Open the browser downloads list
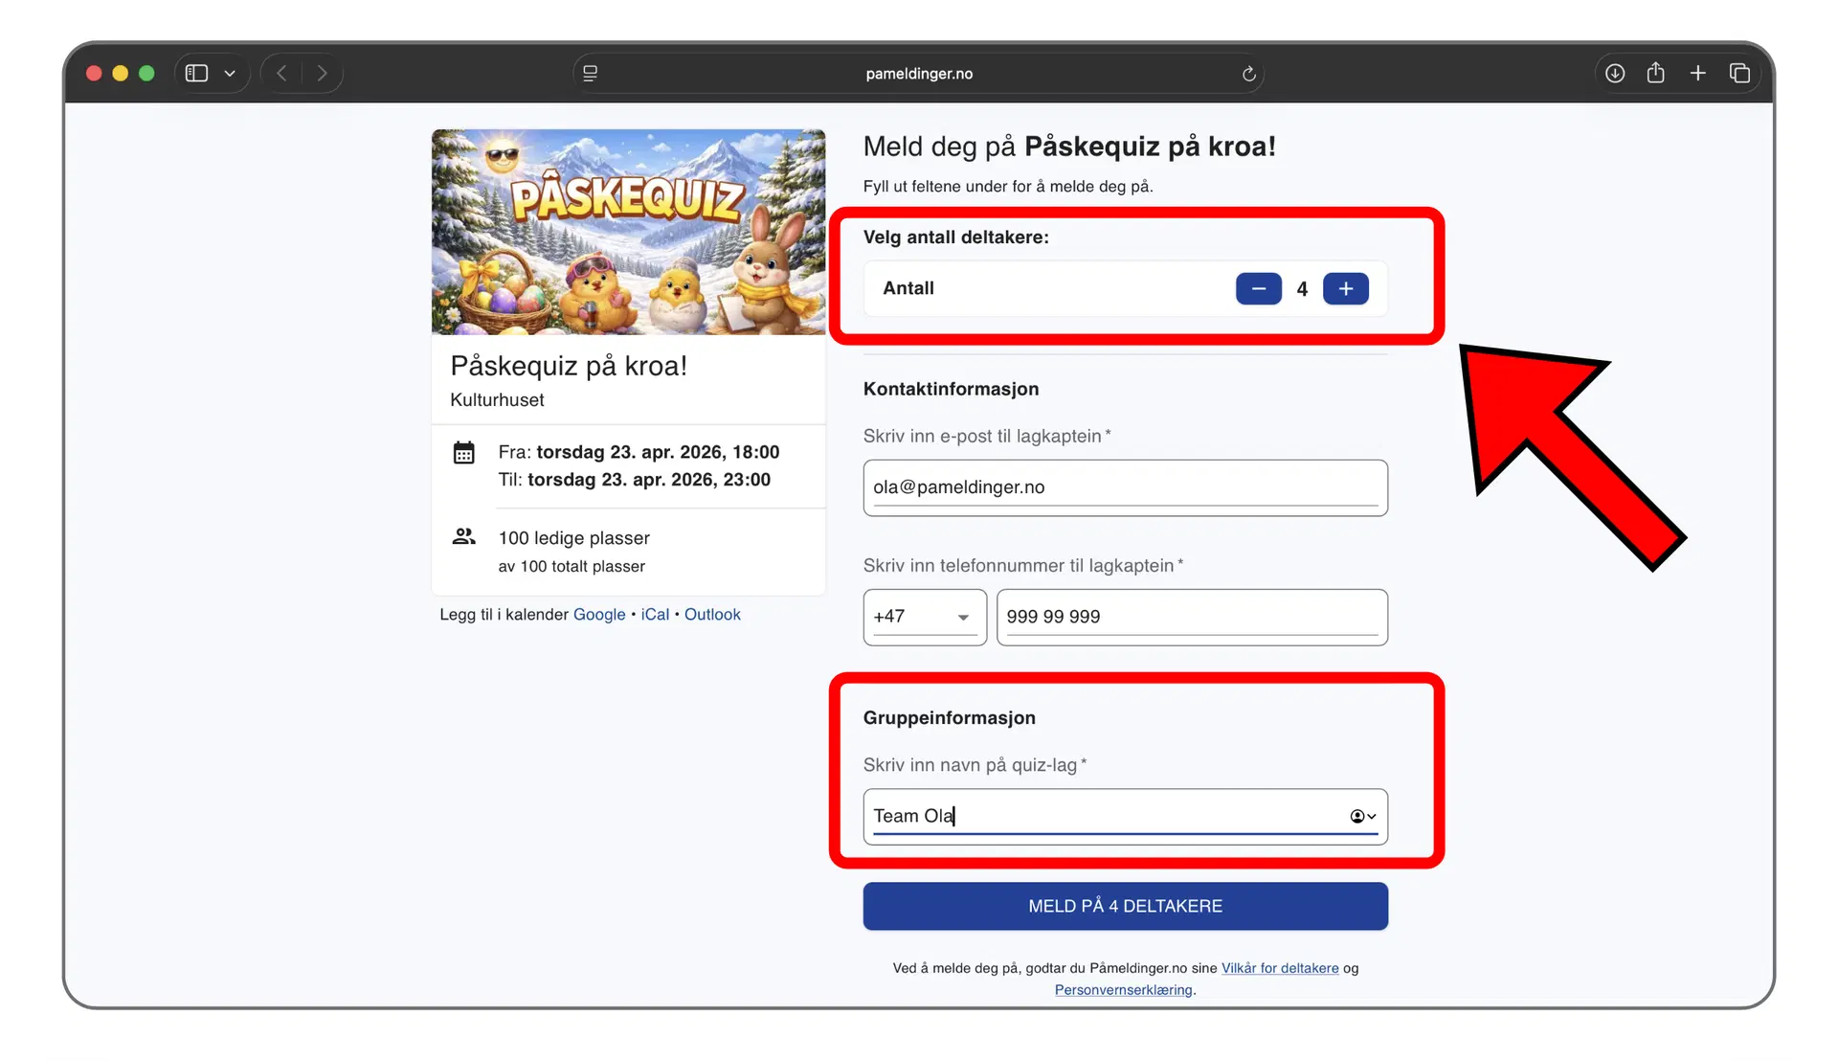 [1614, 73]
